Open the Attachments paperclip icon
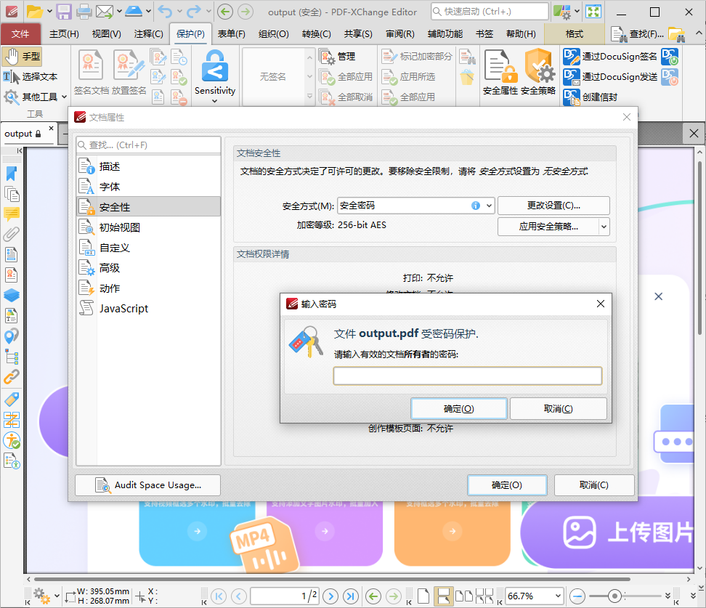Screen dimensions: 706x608 pos(11,234)
